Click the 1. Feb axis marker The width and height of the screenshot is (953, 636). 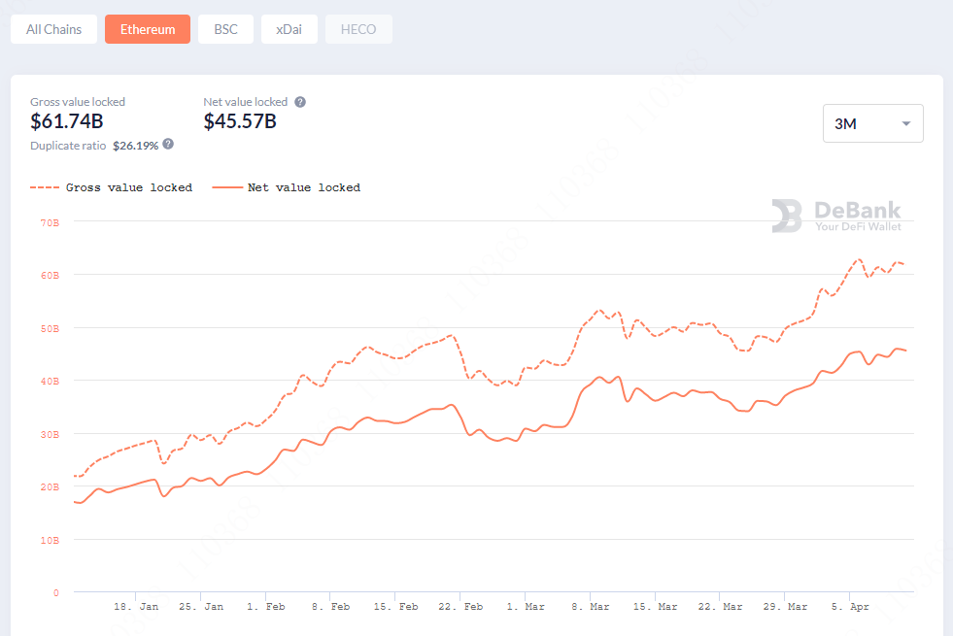(265, 606)
